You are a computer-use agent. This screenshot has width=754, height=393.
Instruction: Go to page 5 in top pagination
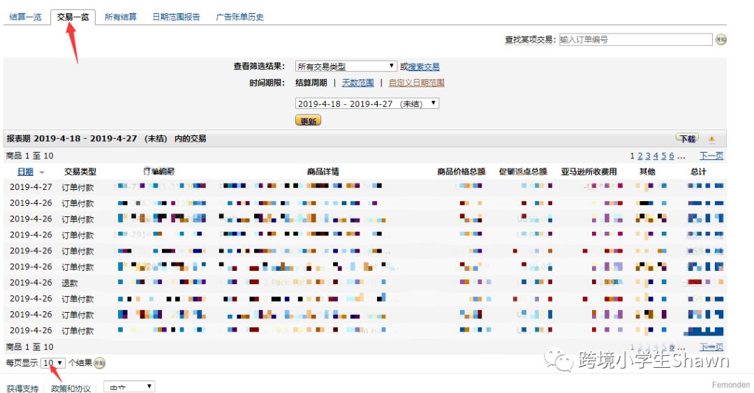[664, 156]
